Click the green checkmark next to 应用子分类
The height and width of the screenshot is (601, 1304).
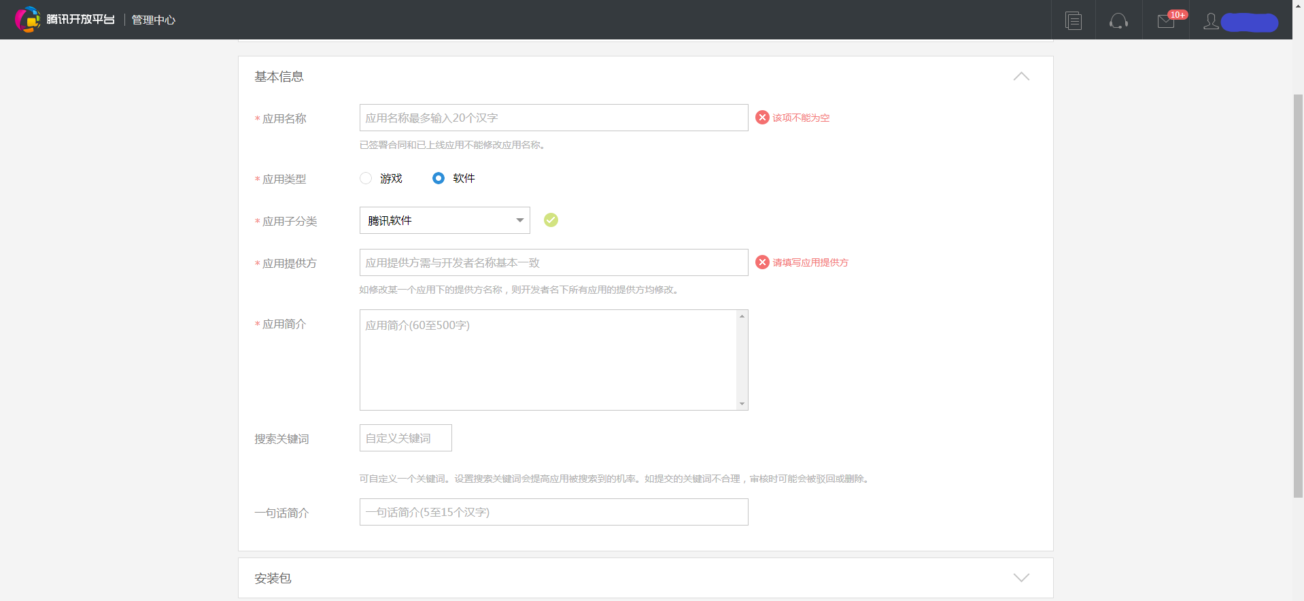click(551, 220)
